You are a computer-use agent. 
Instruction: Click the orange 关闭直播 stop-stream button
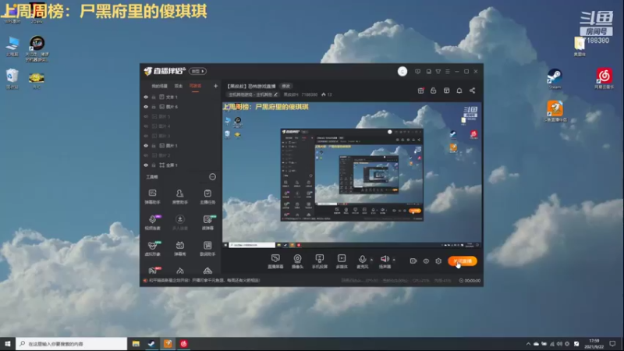[x=463, y=261]
